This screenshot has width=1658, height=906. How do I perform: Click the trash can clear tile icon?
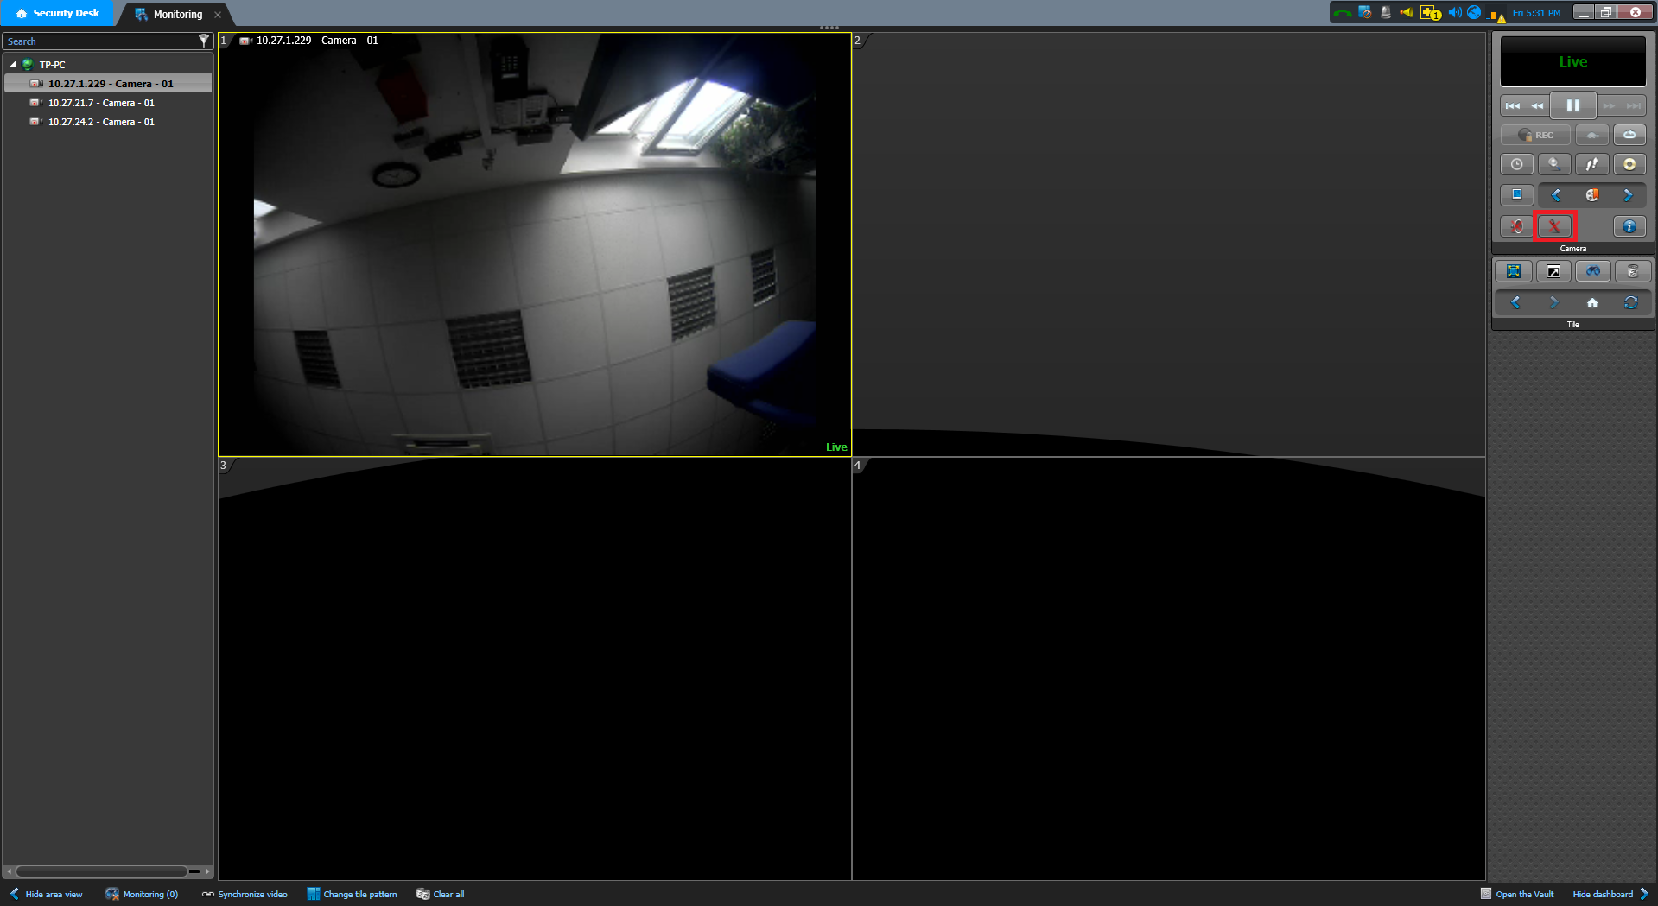point(1632,271)
